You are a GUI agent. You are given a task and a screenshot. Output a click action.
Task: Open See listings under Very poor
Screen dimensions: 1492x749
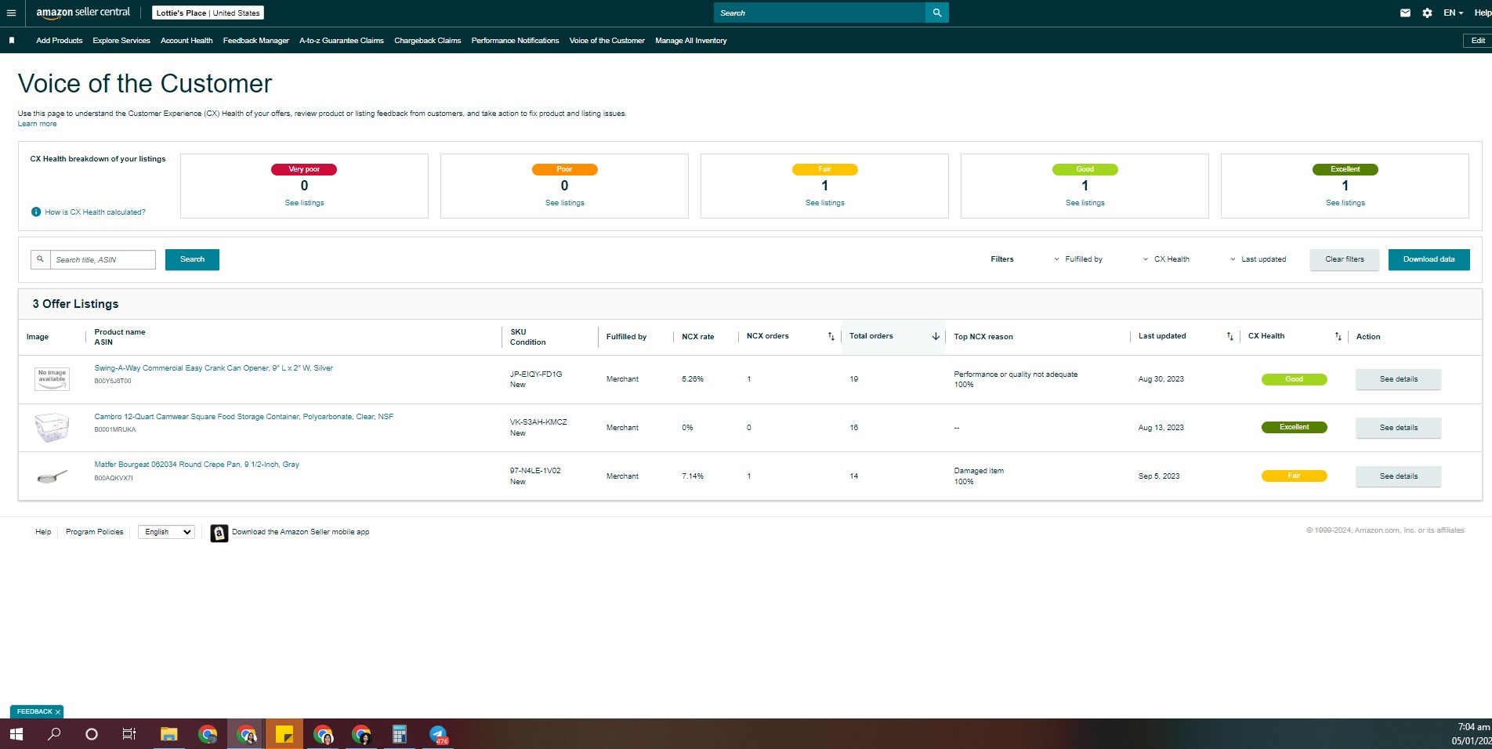click(304, 203)
